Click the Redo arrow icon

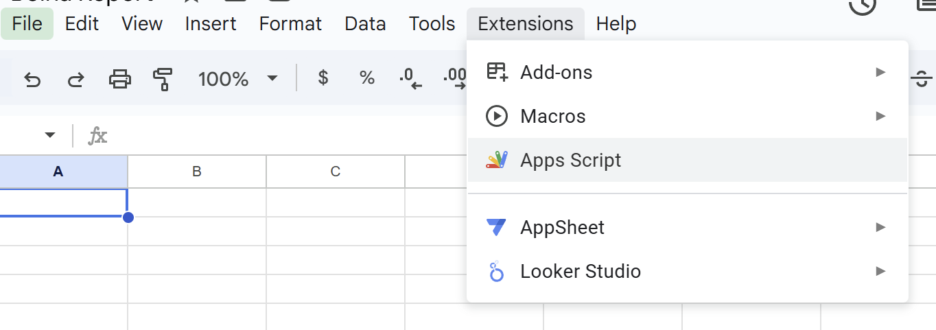pyautogui.click(x=75, y=80)
